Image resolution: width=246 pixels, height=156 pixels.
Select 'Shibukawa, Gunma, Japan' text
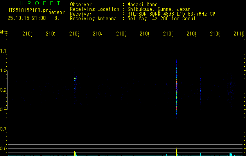point(159,9)
